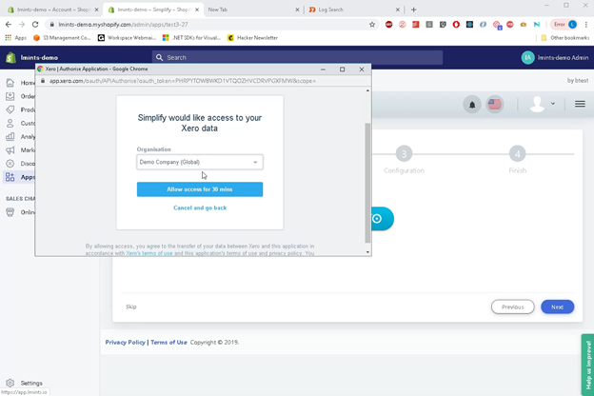Open the Organisation dropdown in Xero
Viewport: 594px width, 396px height.
tap(200, 162)
